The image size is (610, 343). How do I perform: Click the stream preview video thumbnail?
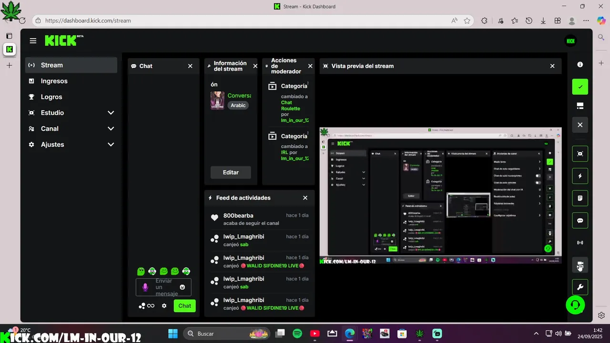coord(440,195)
